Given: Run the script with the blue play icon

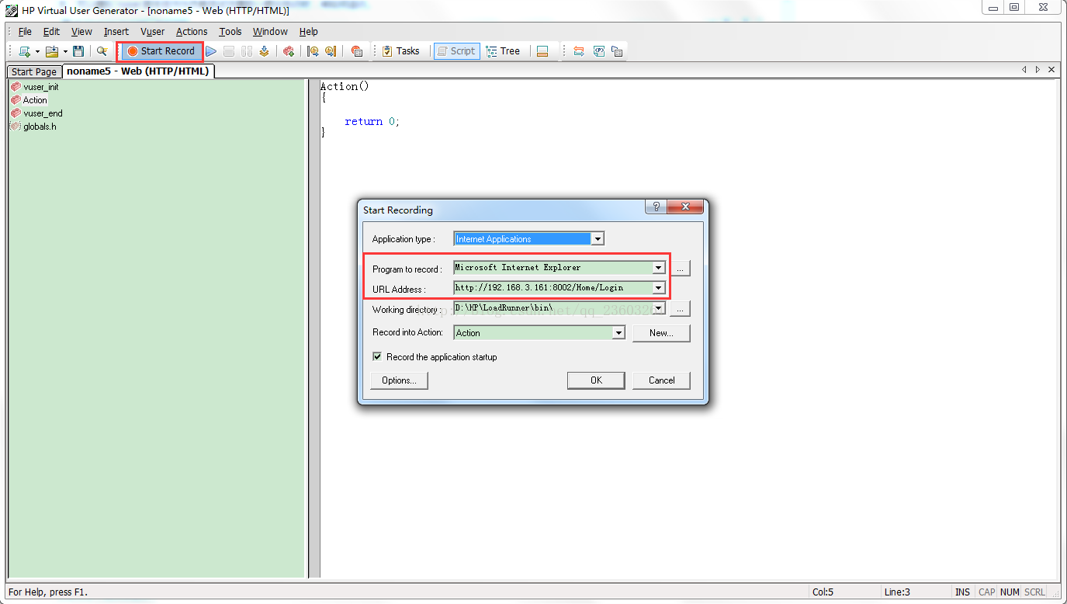Looking at the screenshot, I should point(211,51).
